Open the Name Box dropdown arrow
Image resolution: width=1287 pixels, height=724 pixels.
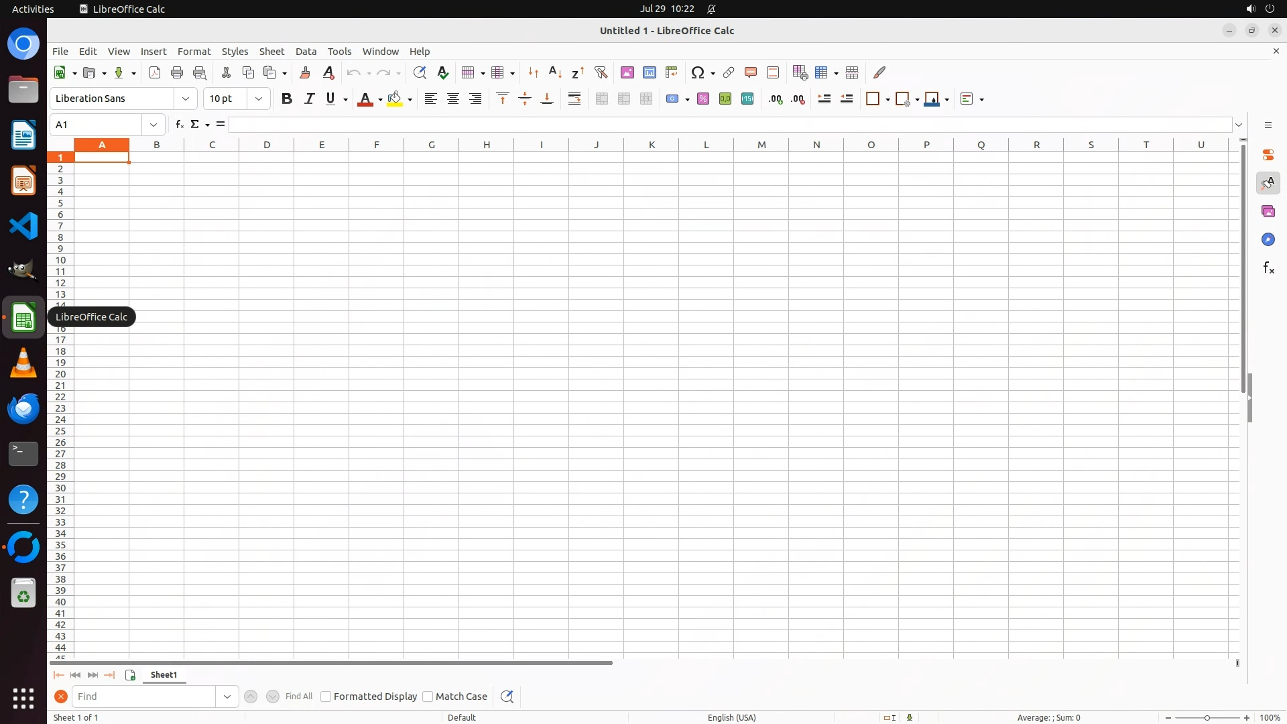(x=154, y=125)
